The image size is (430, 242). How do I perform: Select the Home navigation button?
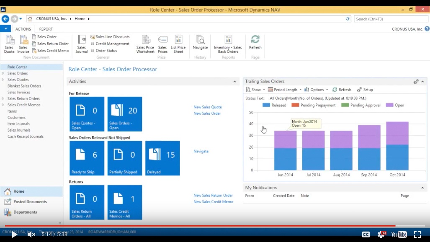point(31,191)
